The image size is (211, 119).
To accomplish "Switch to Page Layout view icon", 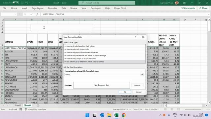I will point(172,109).
